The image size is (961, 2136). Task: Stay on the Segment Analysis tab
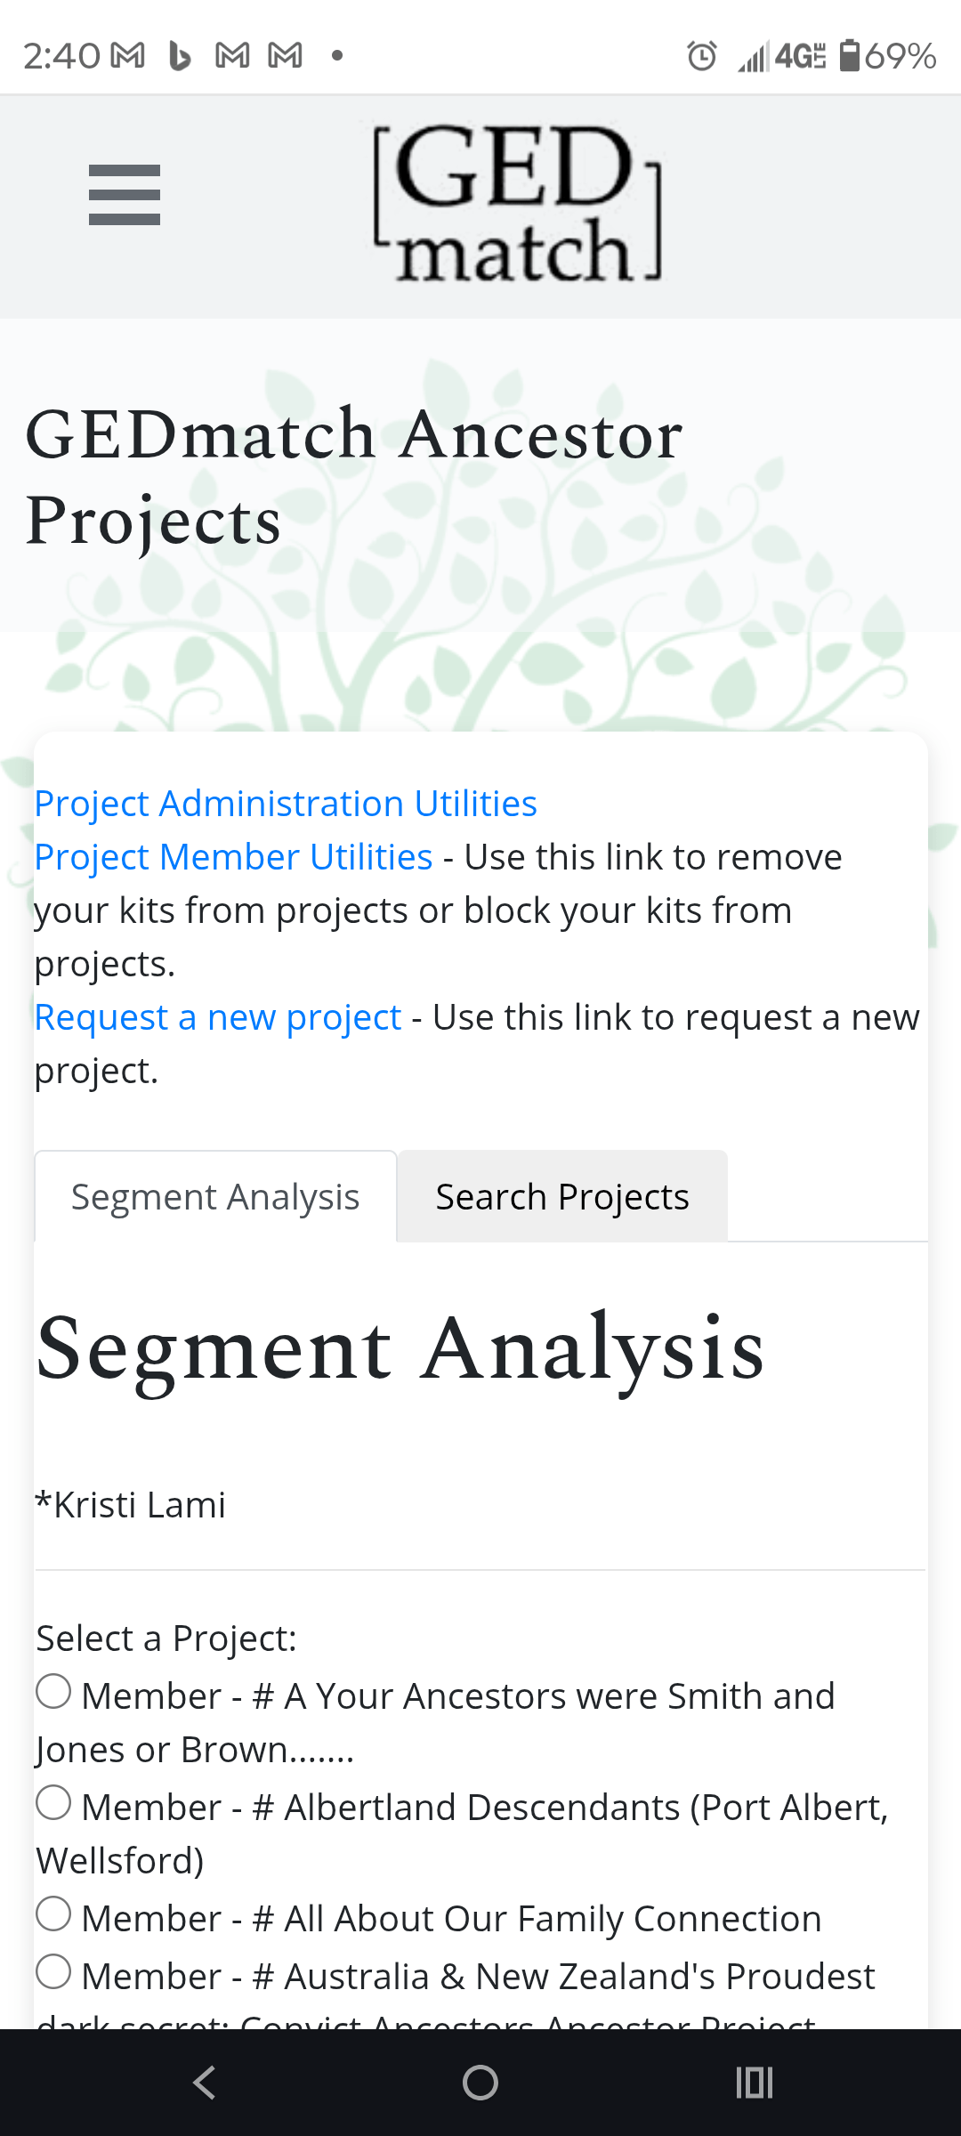click(214, 1195)
